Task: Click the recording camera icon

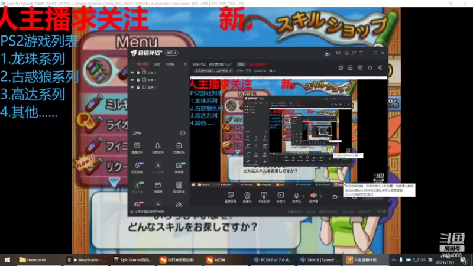Action: [335, 197]
